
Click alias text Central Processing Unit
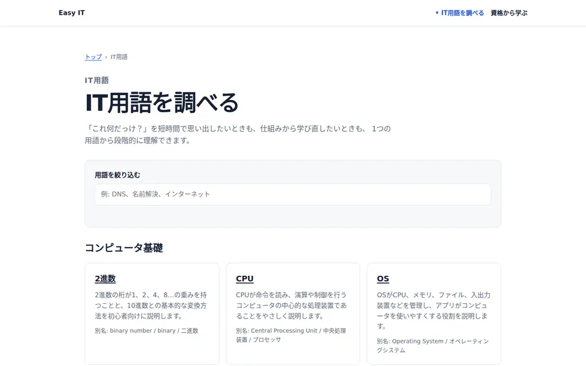pos(284,331)
